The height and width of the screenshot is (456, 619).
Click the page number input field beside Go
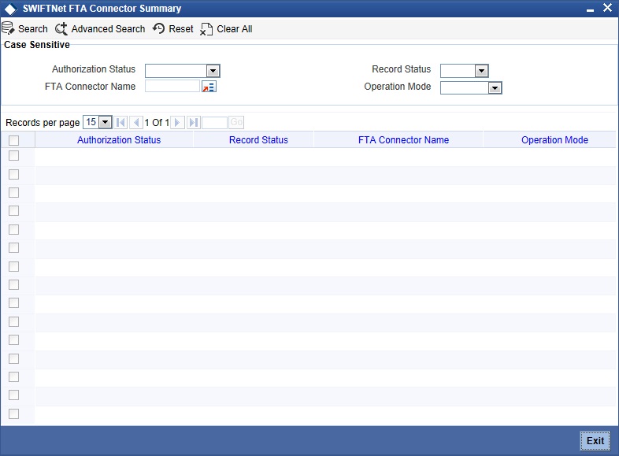tap(214, 122)
